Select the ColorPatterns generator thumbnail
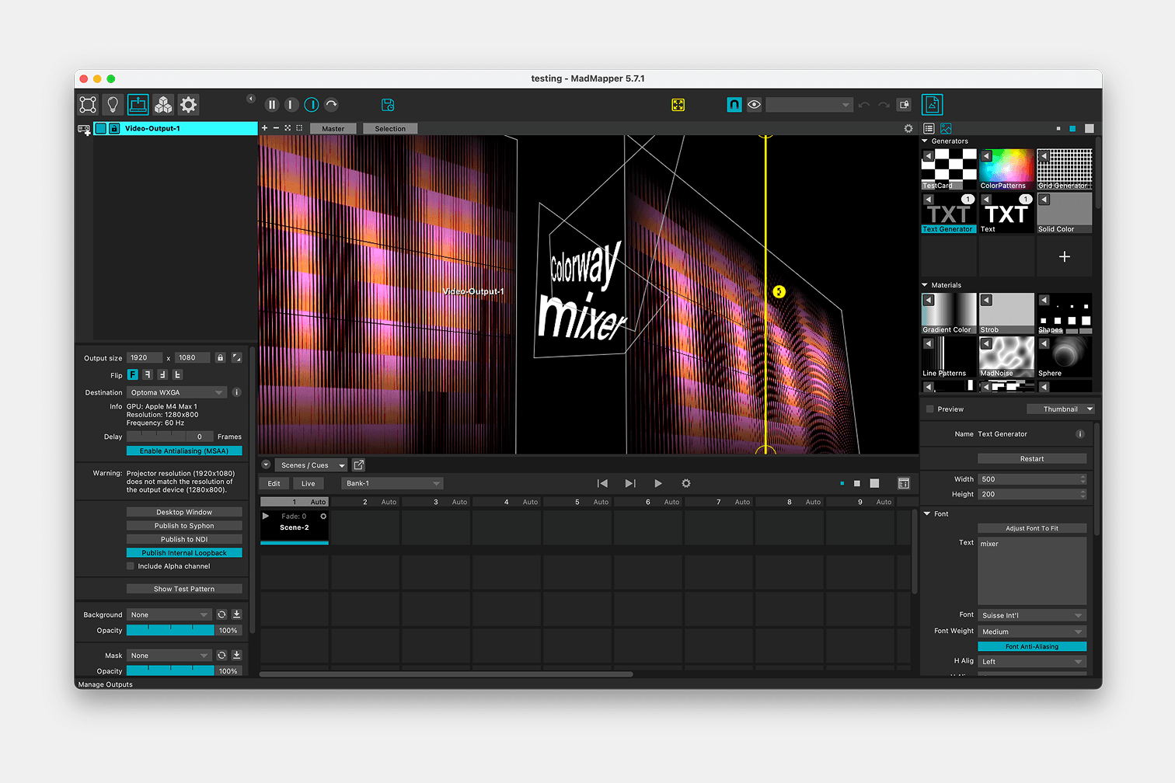1175x783 pixels. tap(1006, 169)
